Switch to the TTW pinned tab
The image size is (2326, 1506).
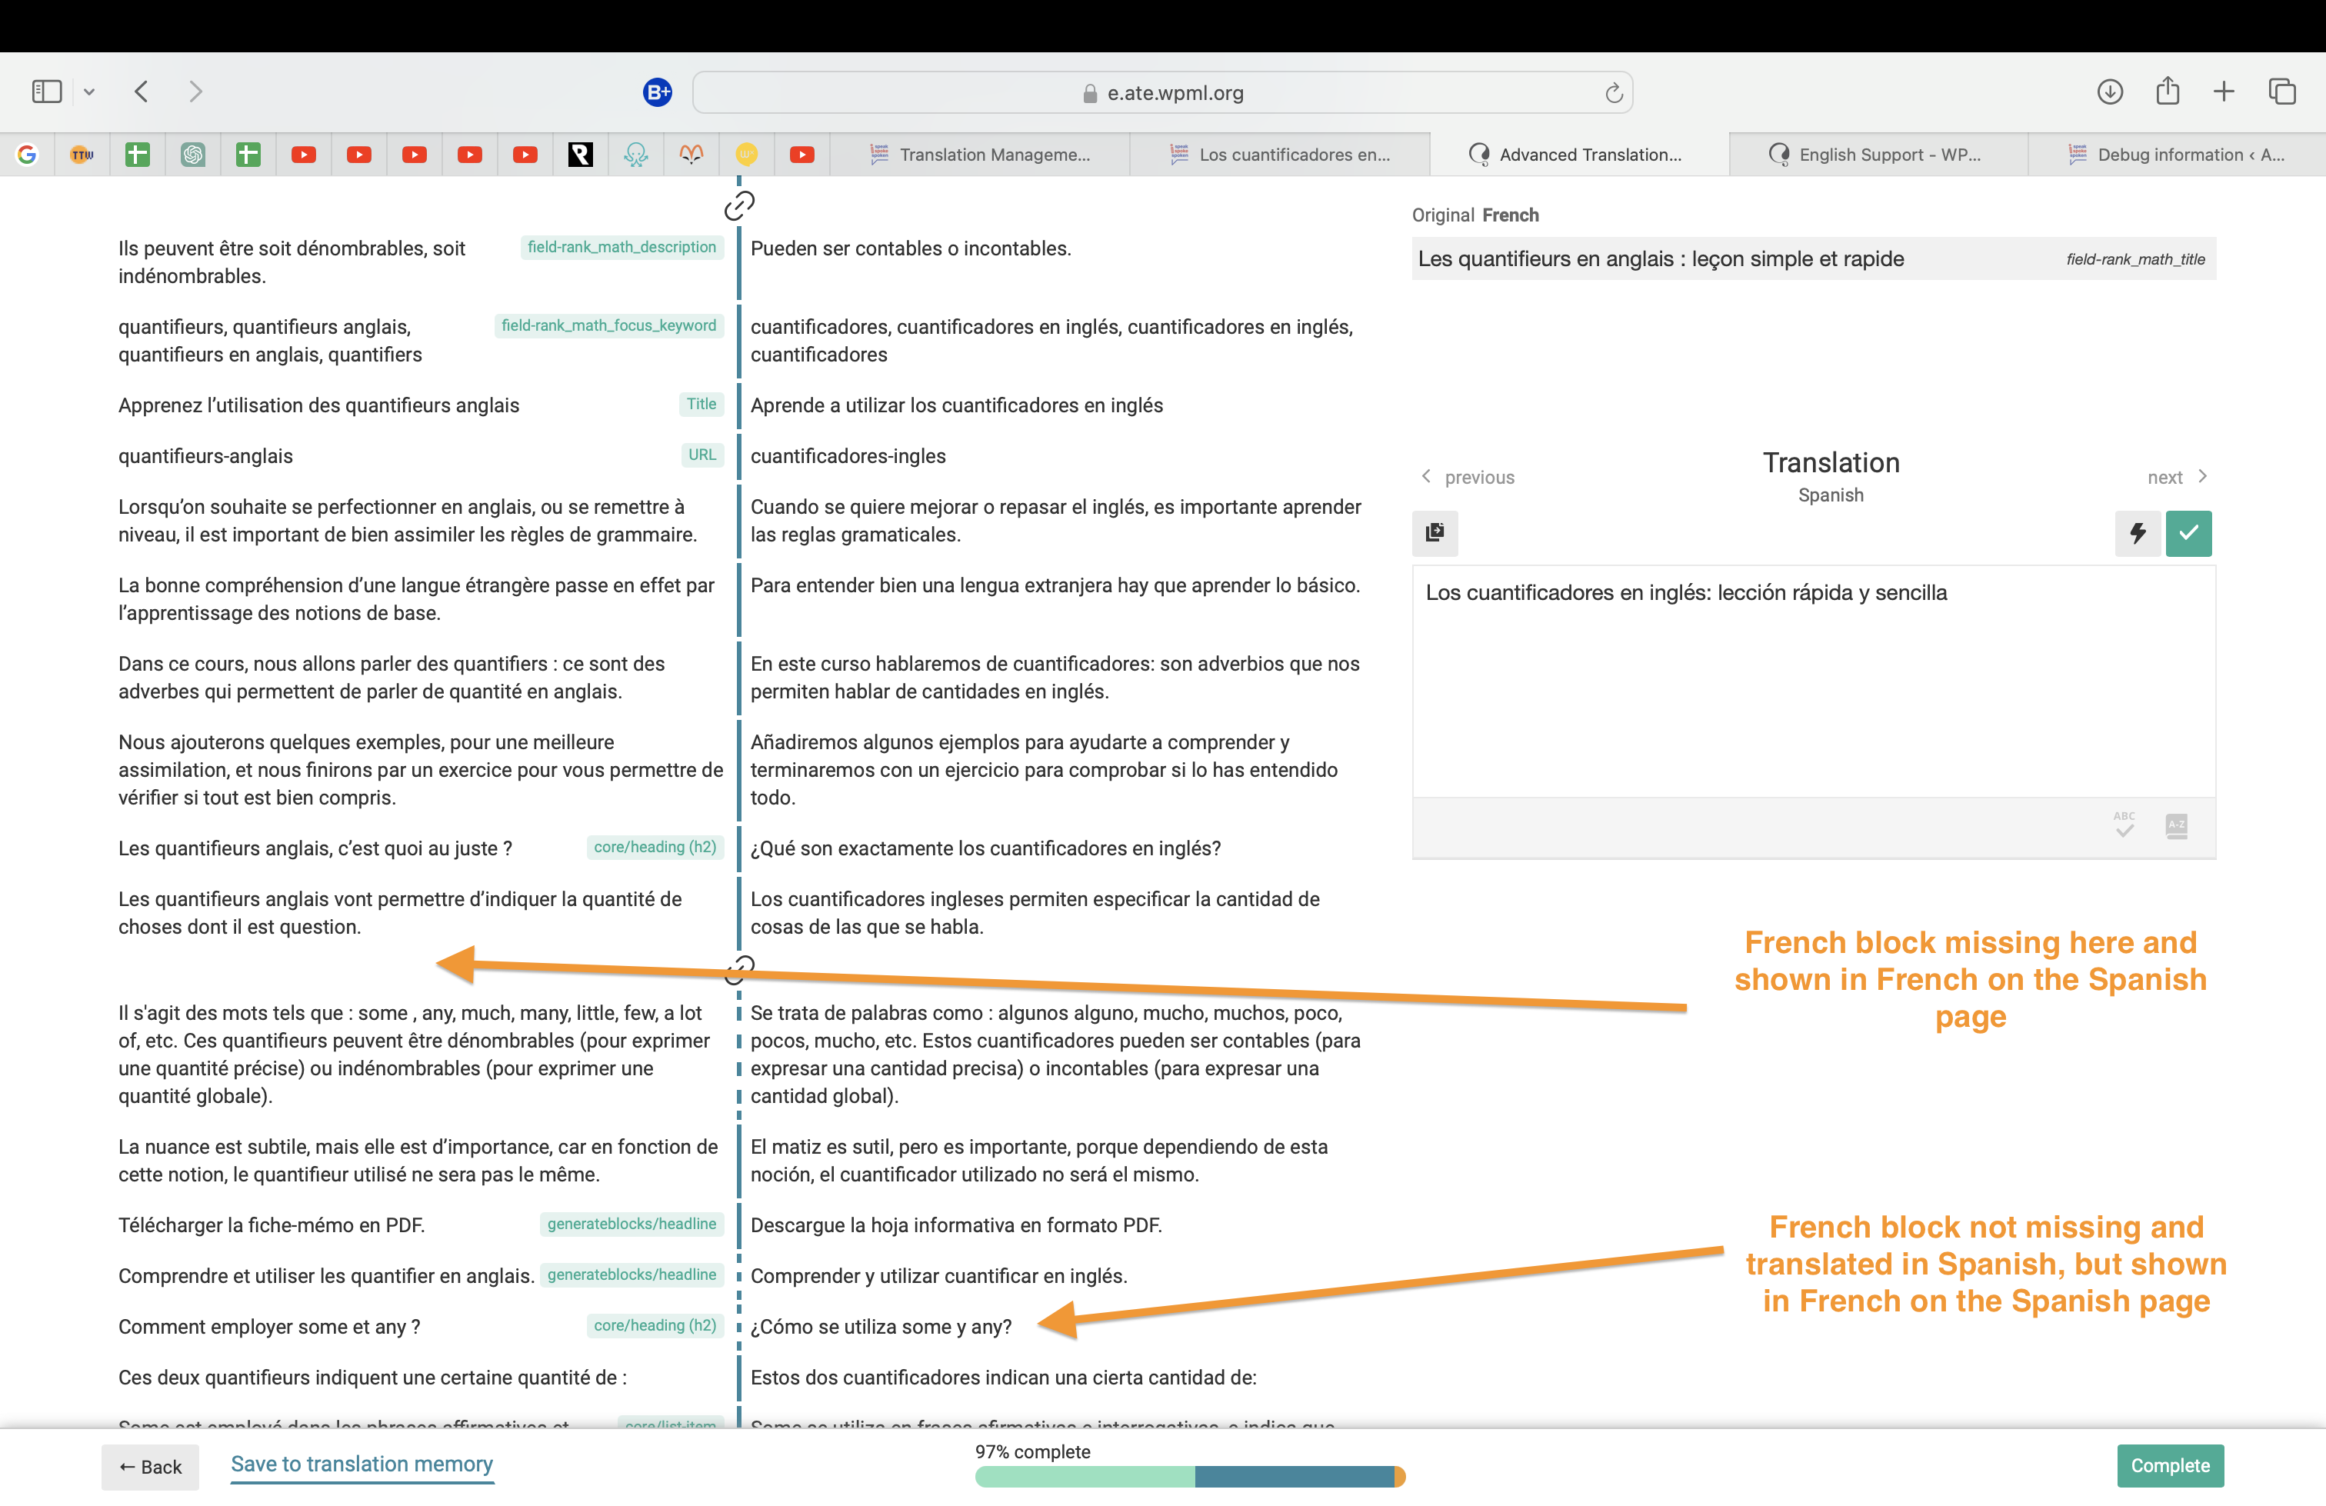(82, 155)
